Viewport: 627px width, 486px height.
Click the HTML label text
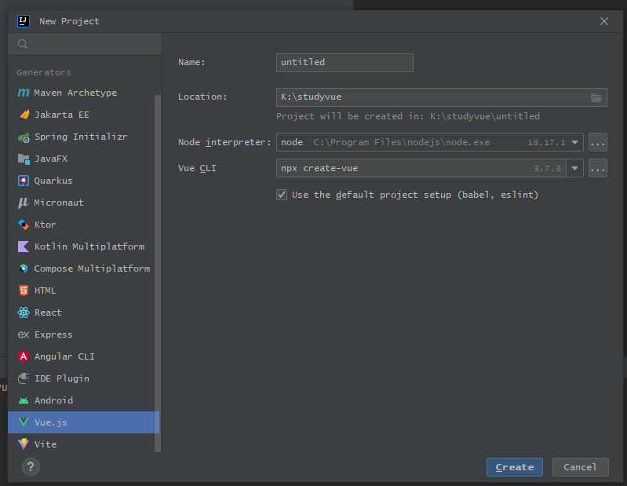[x=46, y=291]
